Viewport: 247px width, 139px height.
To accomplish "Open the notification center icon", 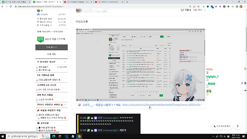I will [244, 136].
